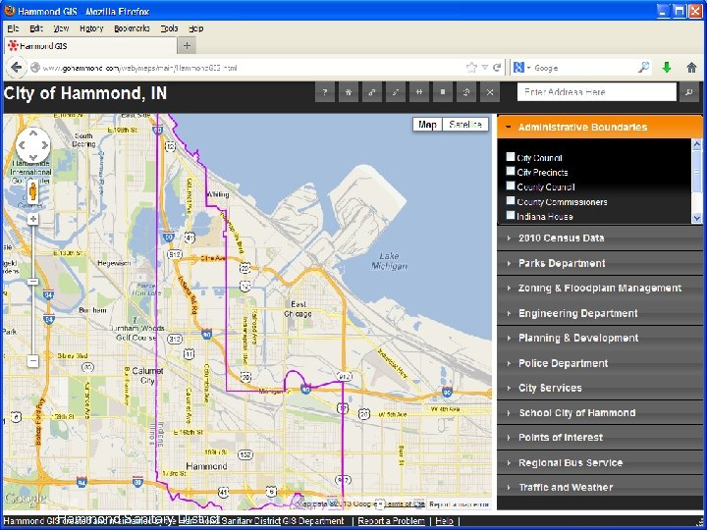Open the History menu
This screenshot has width=707, height=530.
[x=91, y=28]
